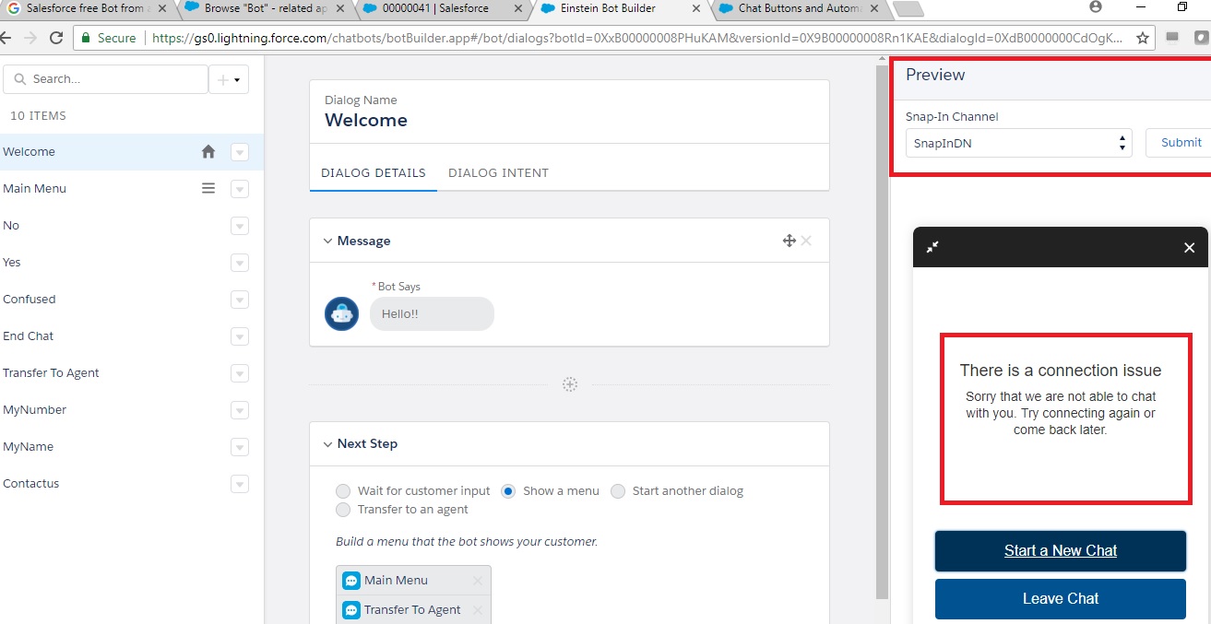Switch to Browse Bot related browser tab

pyautogui.click(x=264, y=8)
